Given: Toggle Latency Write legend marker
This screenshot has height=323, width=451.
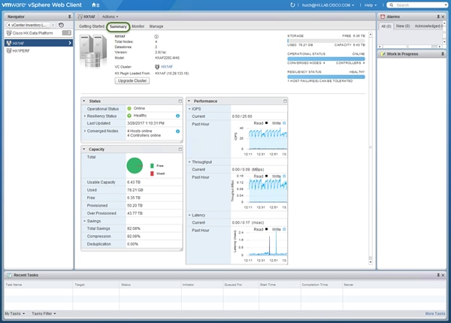Looking at the screenshot, I should point(284,229).
